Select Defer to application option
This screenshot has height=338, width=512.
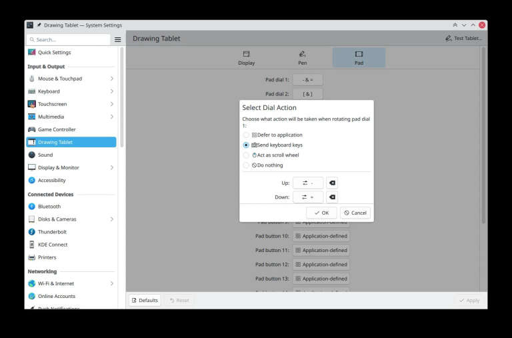coord(246,135)
